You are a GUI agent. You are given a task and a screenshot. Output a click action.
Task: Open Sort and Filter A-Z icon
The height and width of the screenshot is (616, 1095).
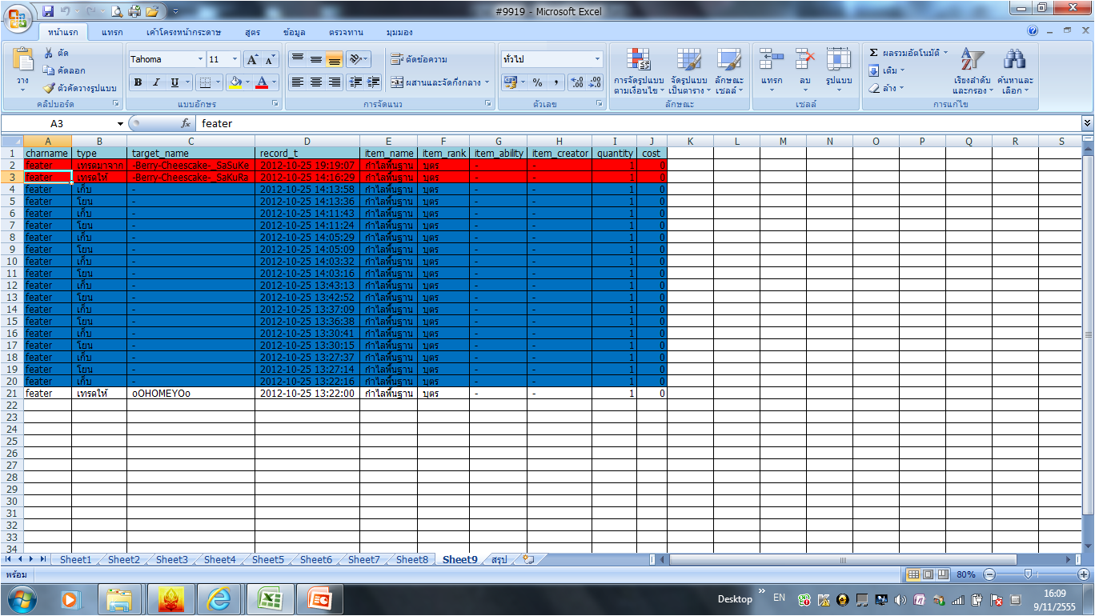click(x=972, y=60)
